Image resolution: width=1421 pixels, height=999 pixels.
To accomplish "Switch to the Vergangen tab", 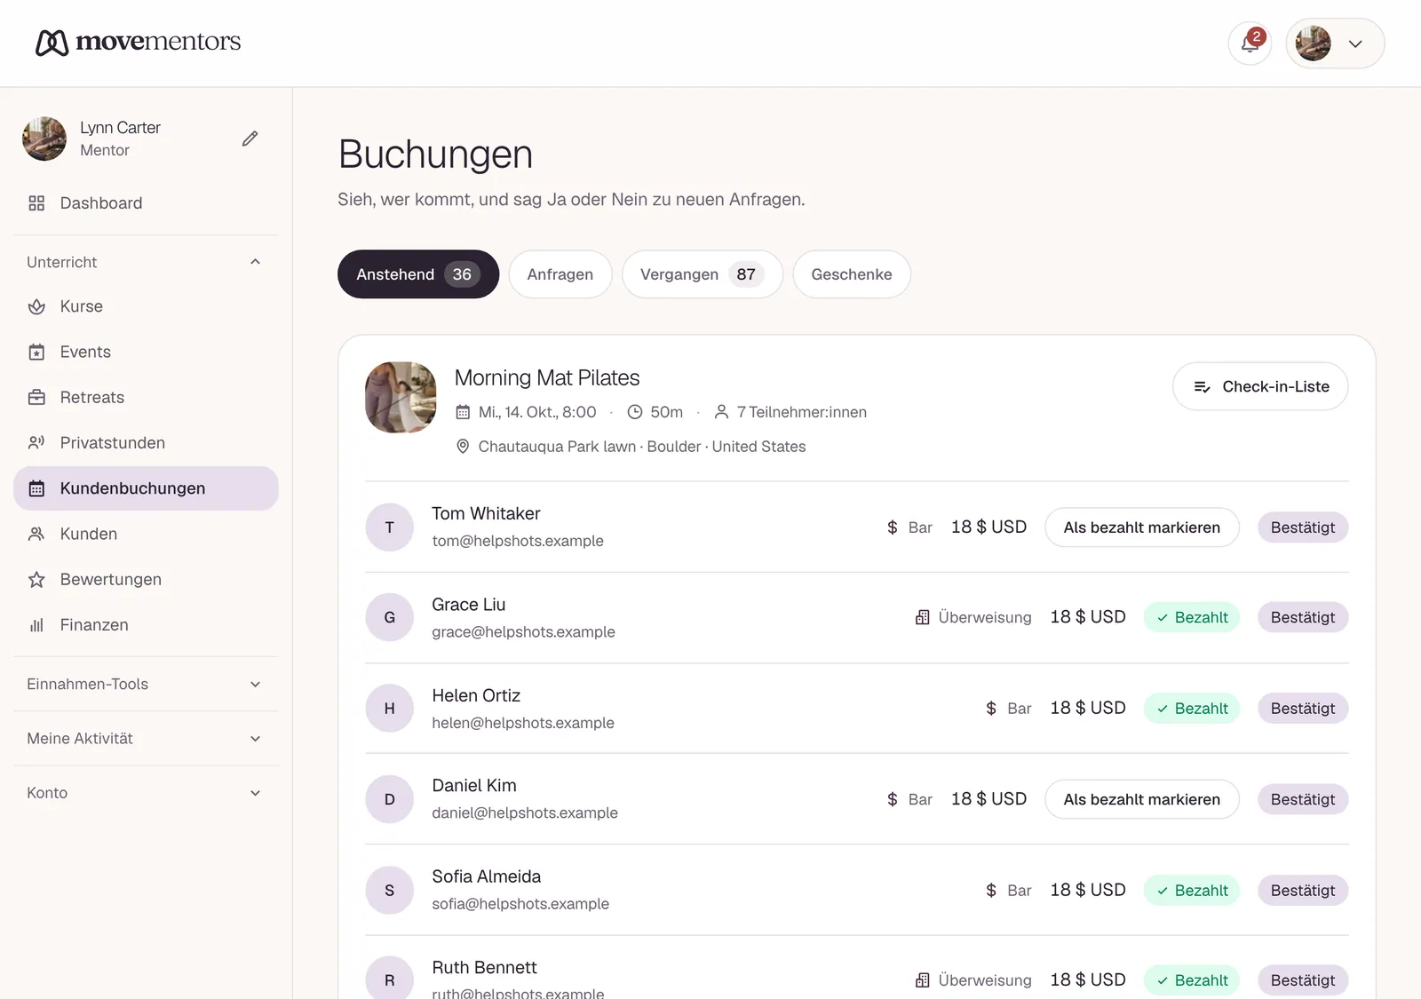I will click(x=703, y=274).
